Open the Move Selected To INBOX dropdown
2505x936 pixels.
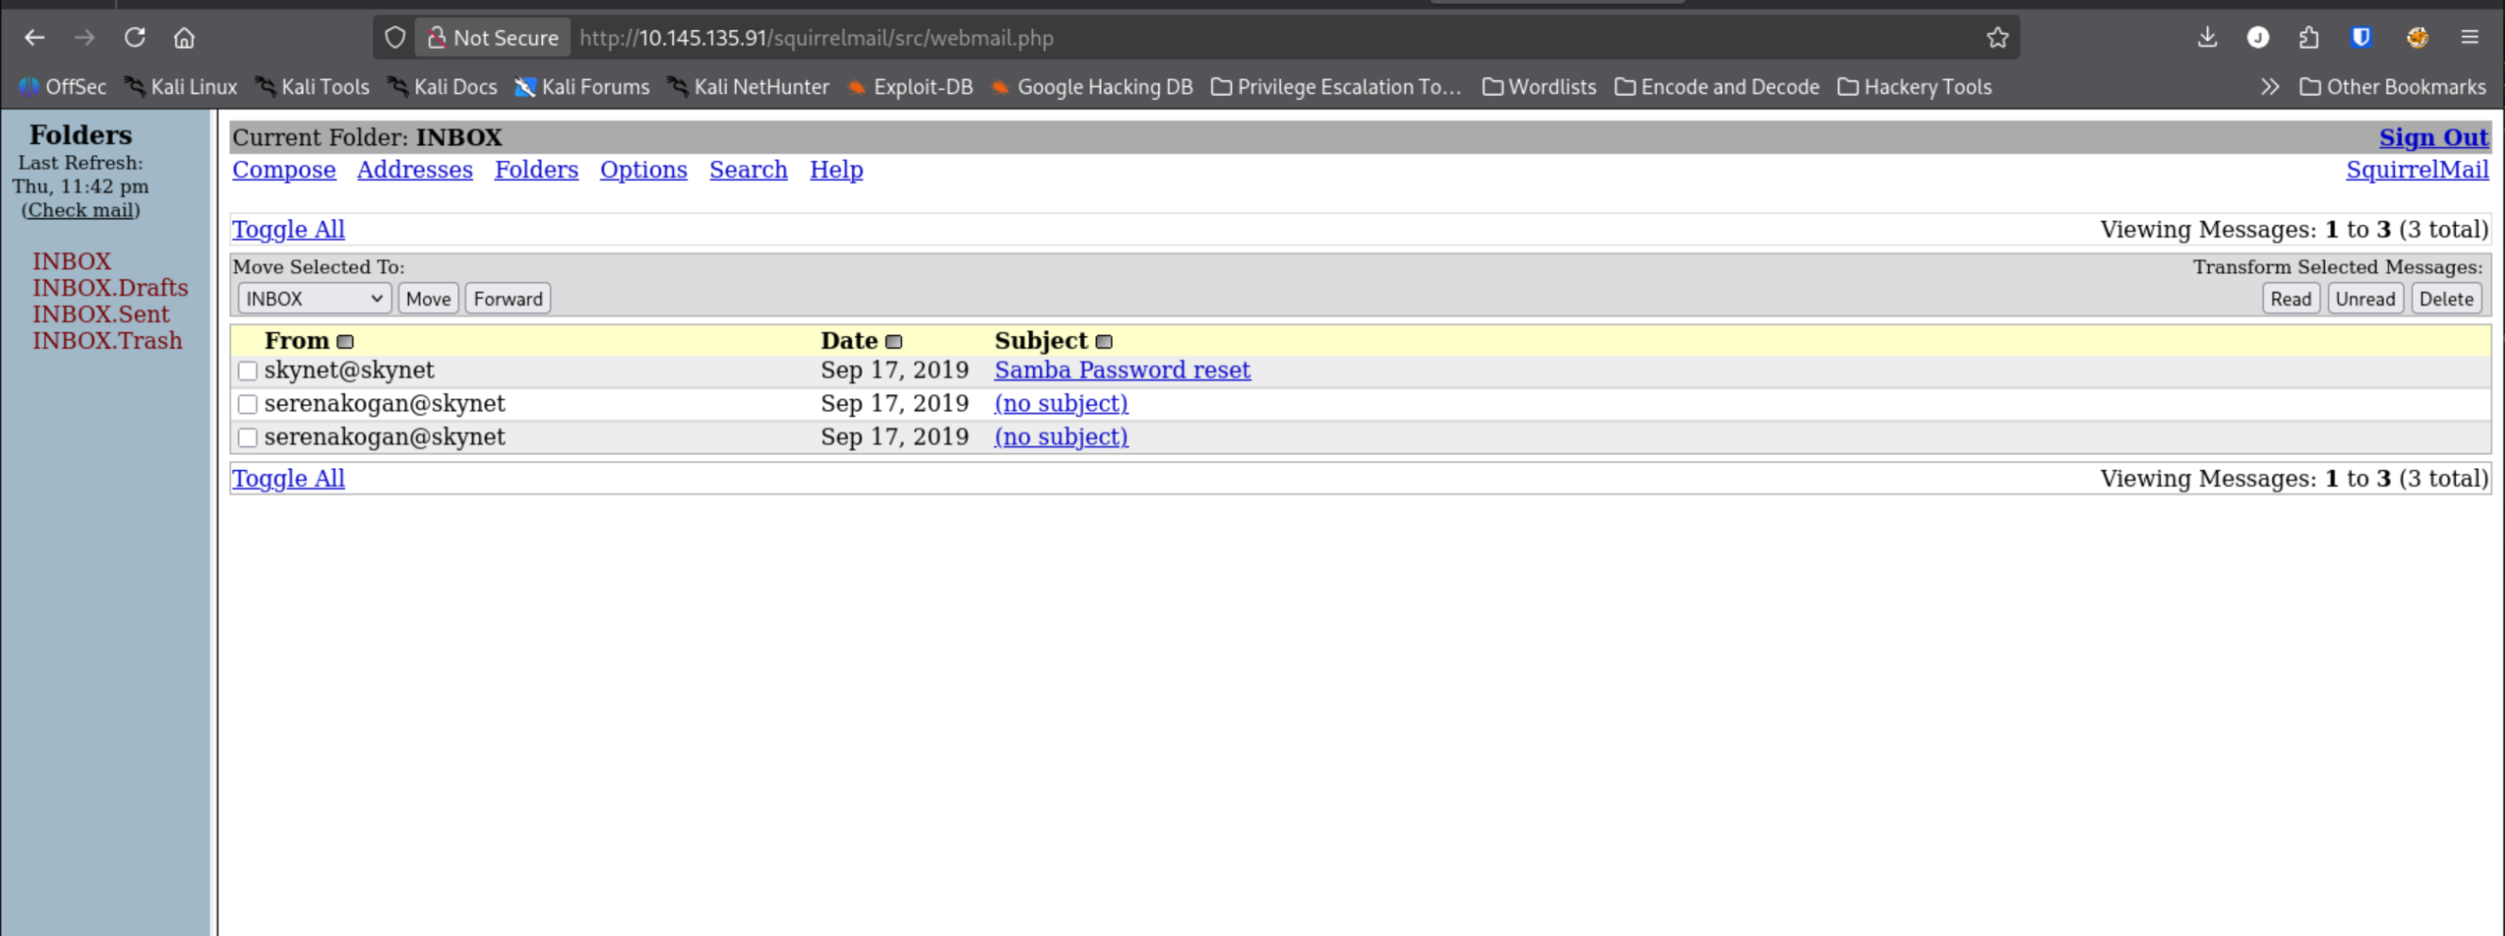point(314,299)
